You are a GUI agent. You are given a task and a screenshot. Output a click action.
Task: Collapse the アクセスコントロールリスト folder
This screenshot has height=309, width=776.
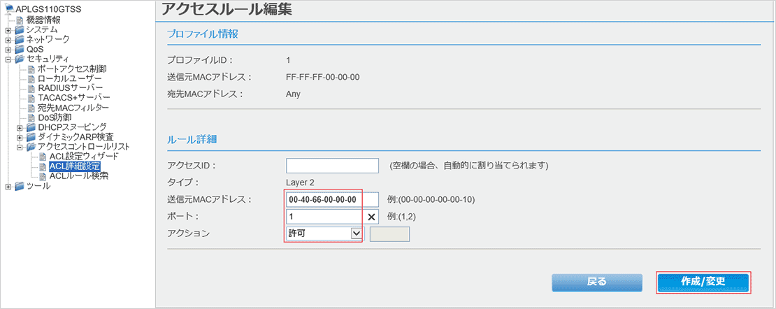click(20, 147)
